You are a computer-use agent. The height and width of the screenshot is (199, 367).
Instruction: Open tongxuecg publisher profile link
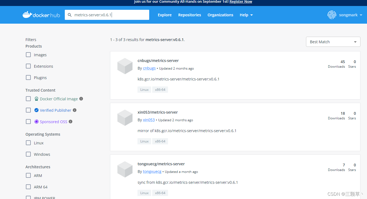pyautogui.click(x=152, y=172)
